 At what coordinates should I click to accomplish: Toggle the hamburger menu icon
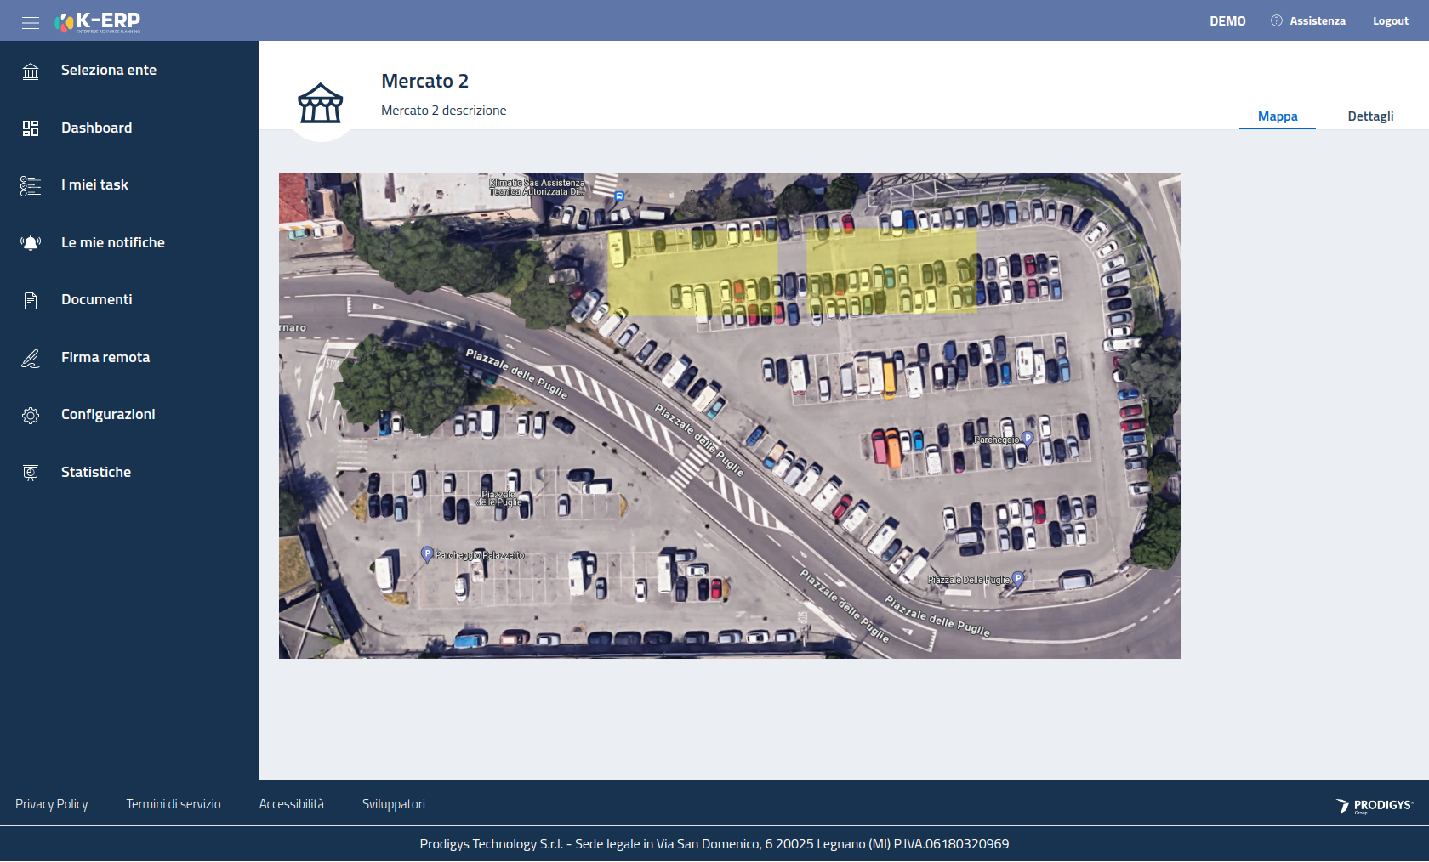(x=31, y=22)
